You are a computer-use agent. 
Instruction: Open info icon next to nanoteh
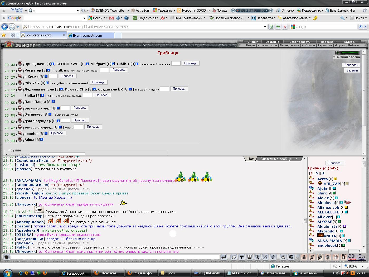(x=46, y=133)
